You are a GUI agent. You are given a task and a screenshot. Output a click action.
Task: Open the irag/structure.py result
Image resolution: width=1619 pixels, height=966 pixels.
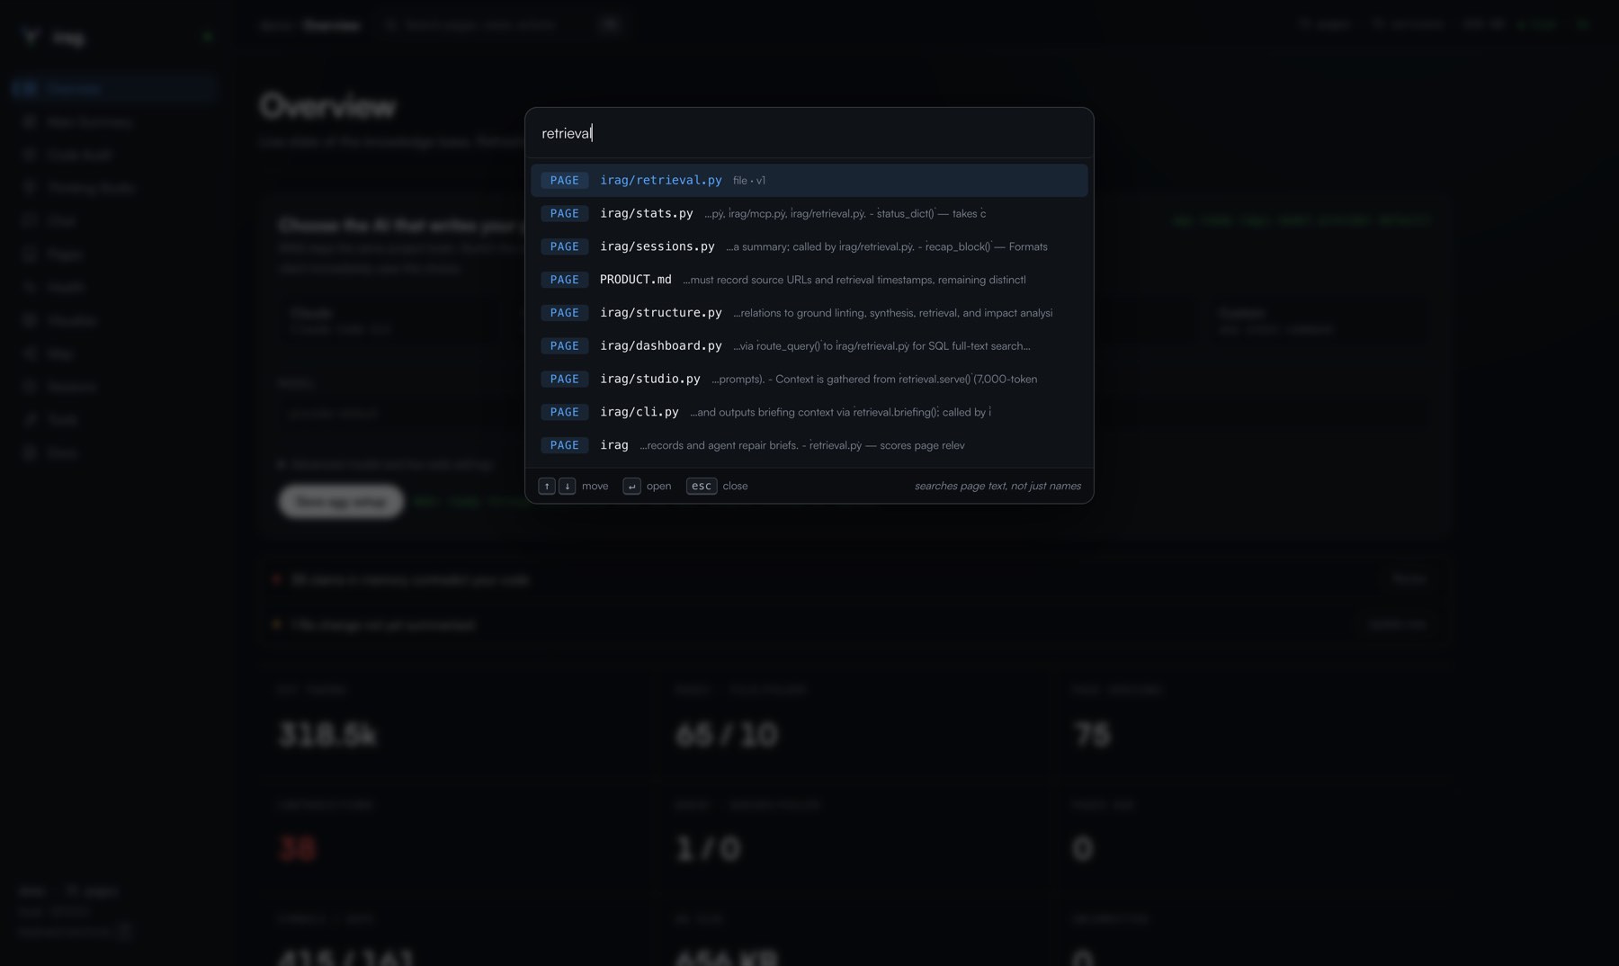coord(809,313)
